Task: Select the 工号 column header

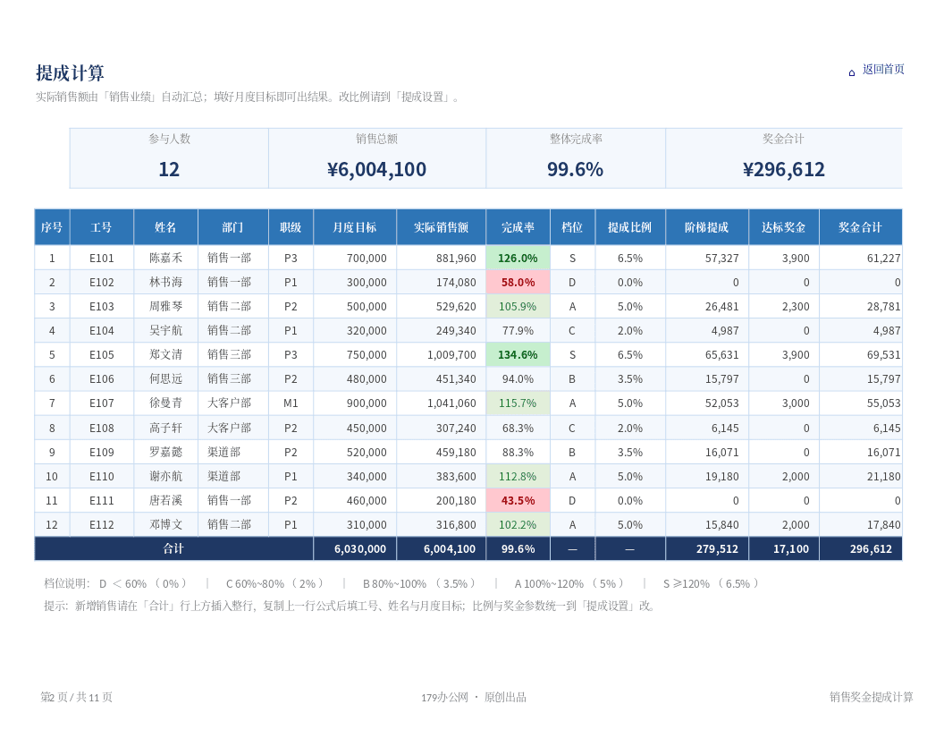Action: point(102,227)
